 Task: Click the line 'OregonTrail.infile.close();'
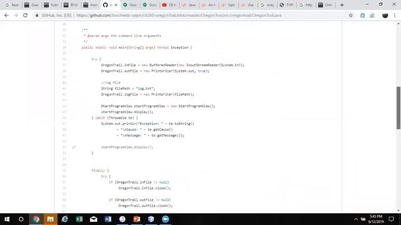144,188
